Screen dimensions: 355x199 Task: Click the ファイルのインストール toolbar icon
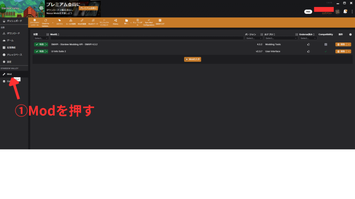[35, 22]
